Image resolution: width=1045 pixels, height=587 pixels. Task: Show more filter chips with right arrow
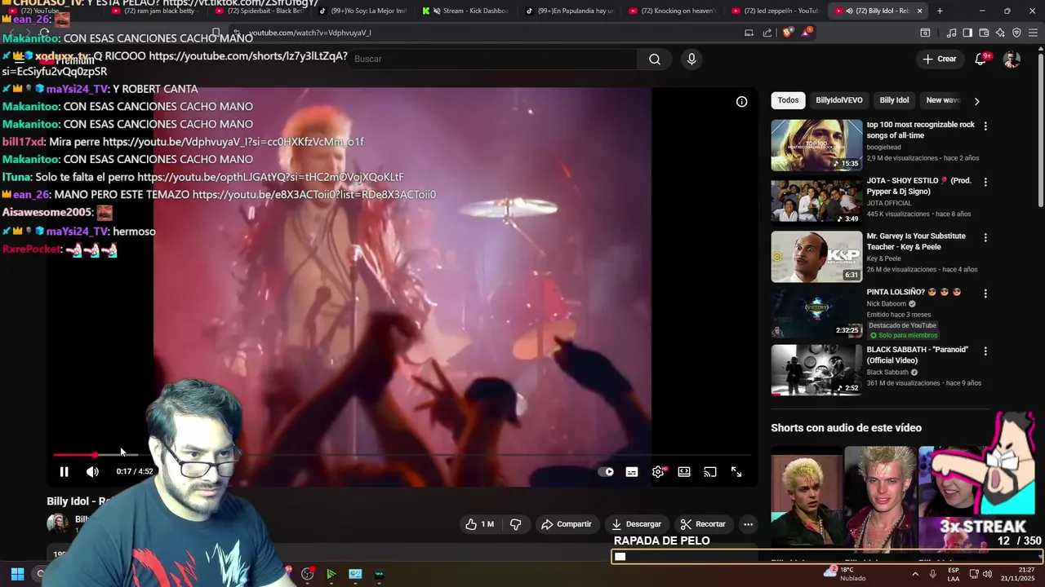(976, 101)
